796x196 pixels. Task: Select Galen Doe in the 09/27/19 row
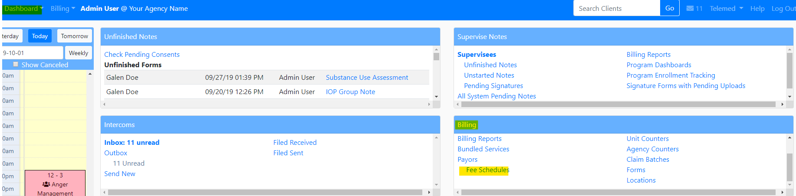coord(122,78)
